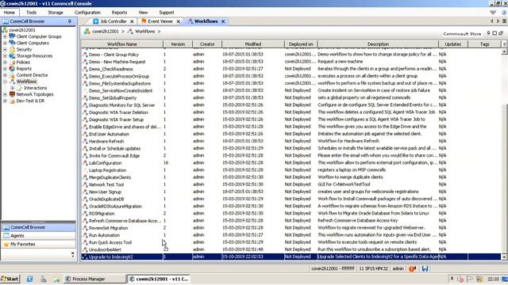Open the Commvault Store link
The image size is (508, 285).
tap(462, 33)
